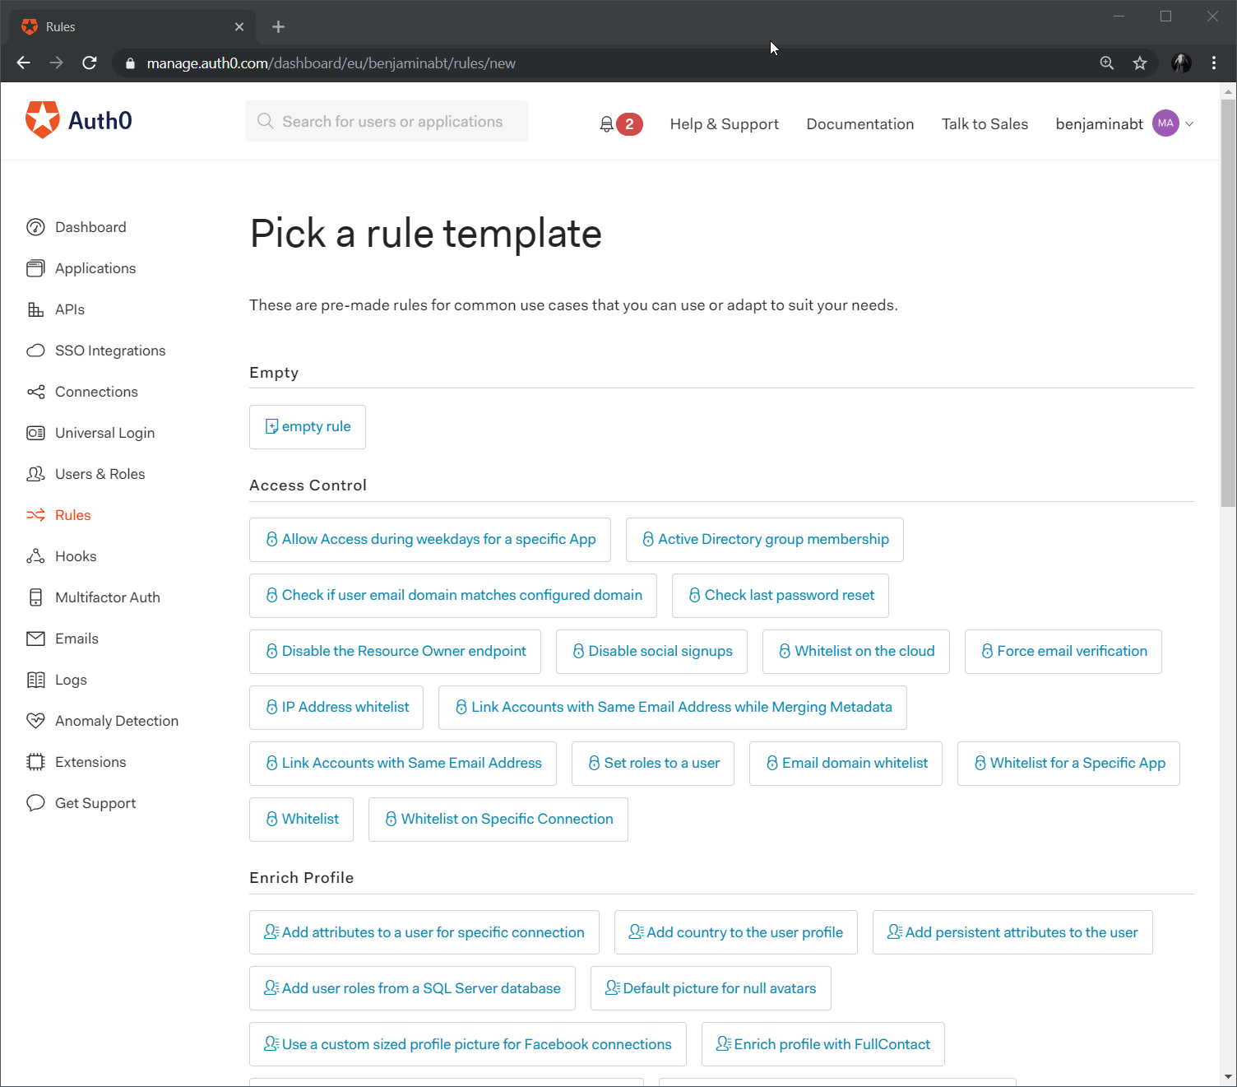Open the Auth0 Dashboard from sidebar
1237x1087 pixels.
tap(90, 227)
